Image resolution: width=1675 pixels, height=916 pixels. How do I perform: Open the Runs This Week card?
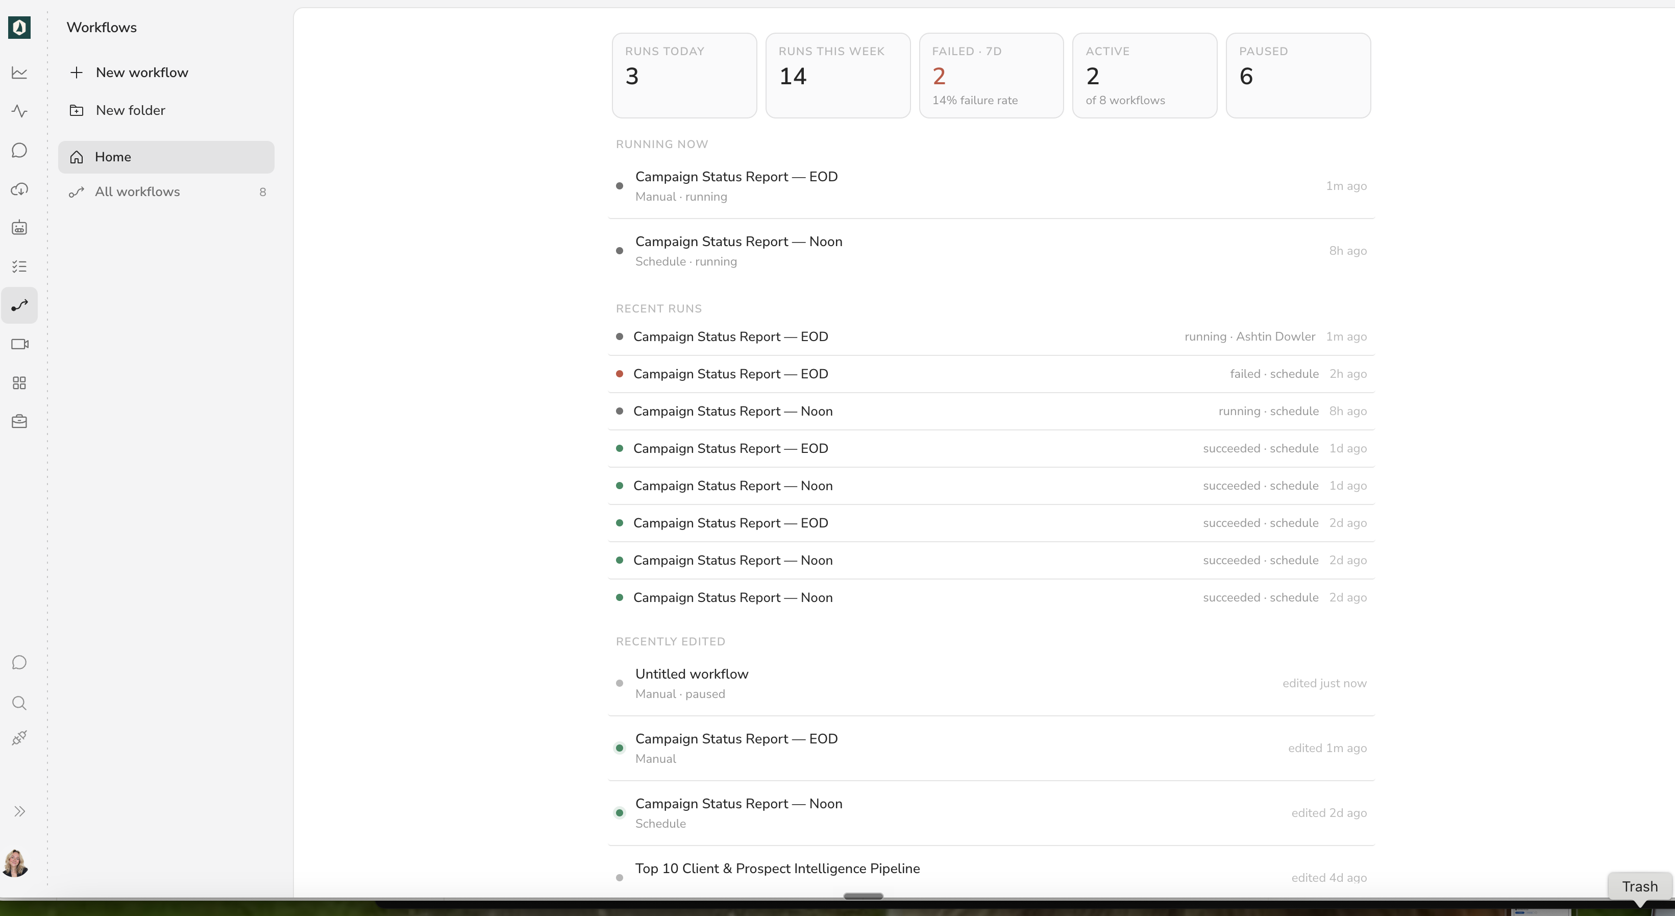tap(837, 76)
